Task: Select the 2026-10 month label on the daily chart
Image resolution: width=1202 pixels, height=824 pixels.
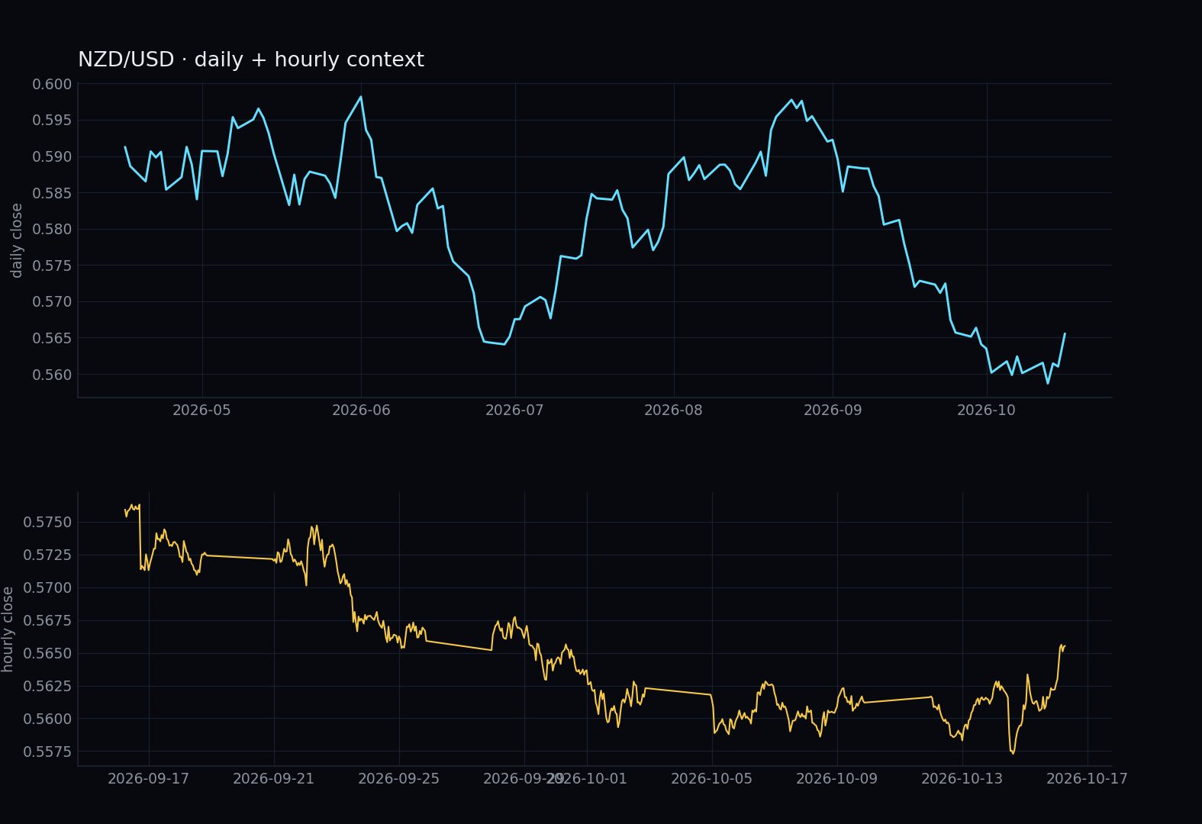Action: [x=986, y=410]
